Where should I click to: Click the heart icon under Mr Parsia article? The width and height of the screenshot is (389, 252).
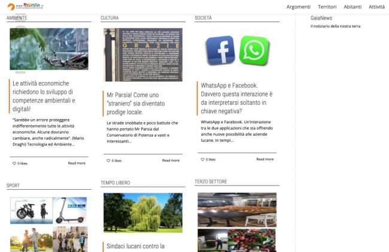tap(108, 160)
